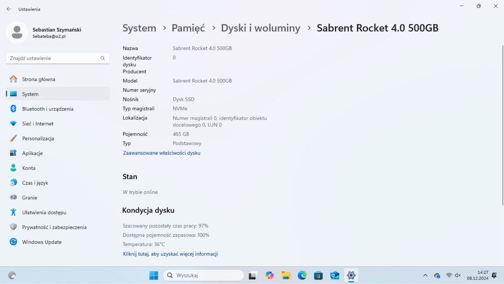Go back with the arrow button
Viewport: 504px width, 284px height.
(x=9, y=9)
